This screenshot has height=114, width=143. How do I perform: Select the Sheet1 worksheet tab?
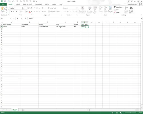point(15,110)
